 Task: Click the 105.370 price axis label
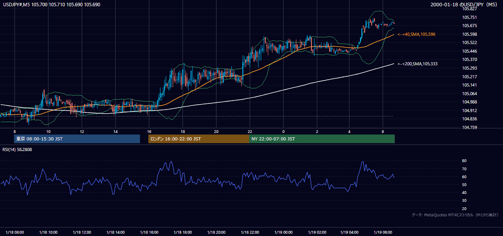click(x=470, y=60)
